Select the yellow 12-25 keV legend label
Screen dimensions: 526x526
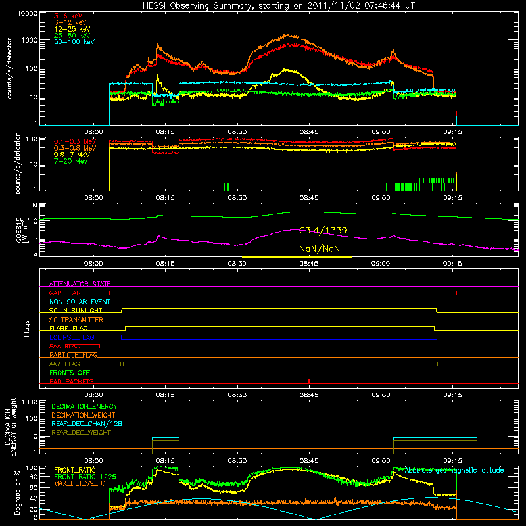click(x=72, y=29)
